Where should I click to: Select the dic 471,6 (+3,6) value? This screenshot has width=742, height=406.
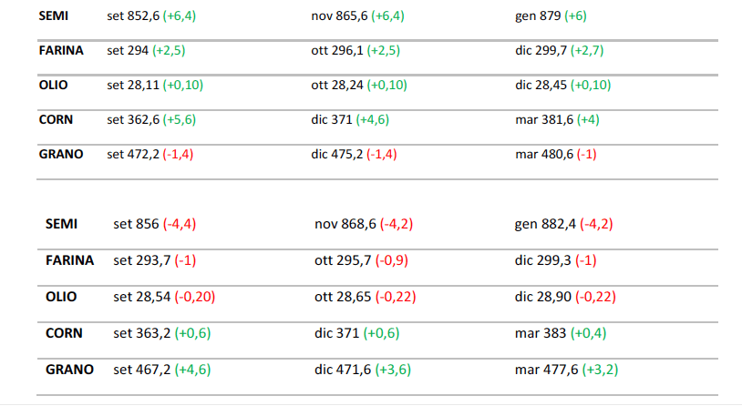click(360, 370)
